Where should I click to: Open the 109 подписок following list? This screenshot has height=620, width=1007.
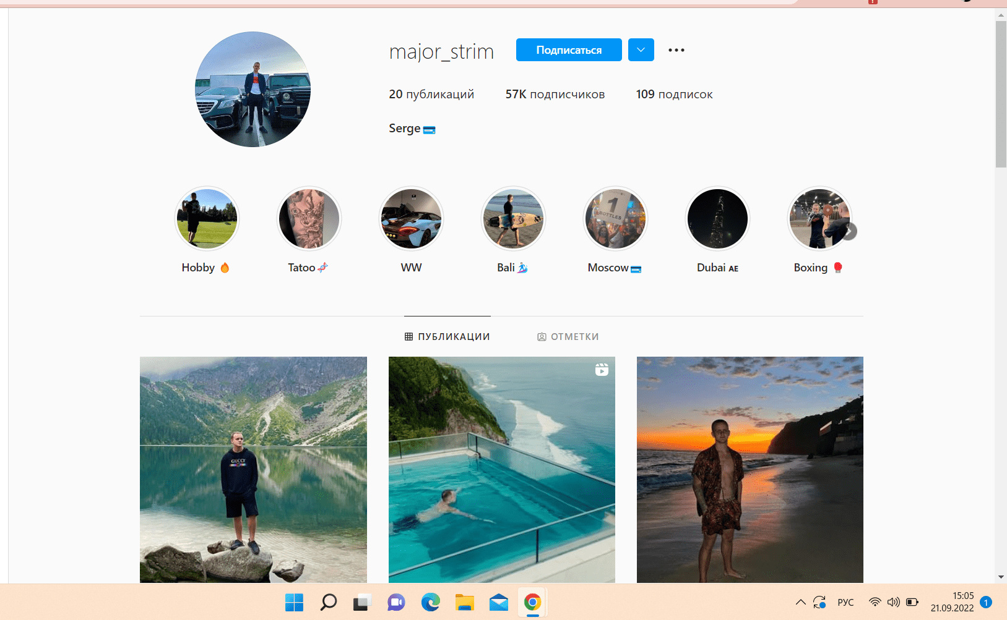pyautogui.click(x=674, y=95)
